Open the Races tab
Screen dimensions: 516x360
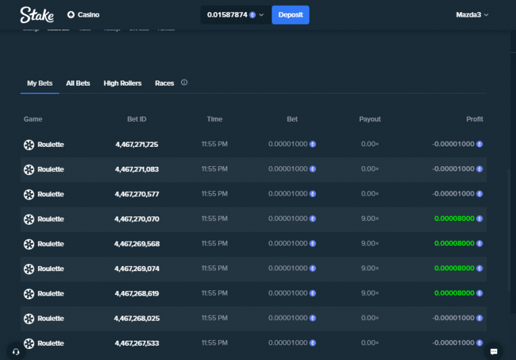164,84
